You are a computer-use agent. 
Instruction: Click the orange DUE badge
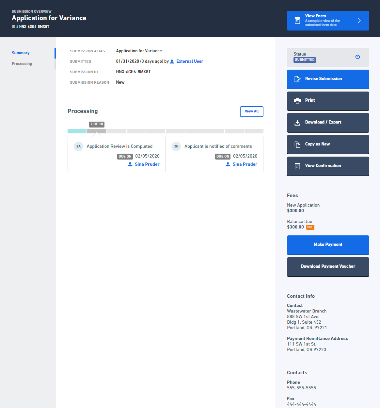click(x=310, y=227)
